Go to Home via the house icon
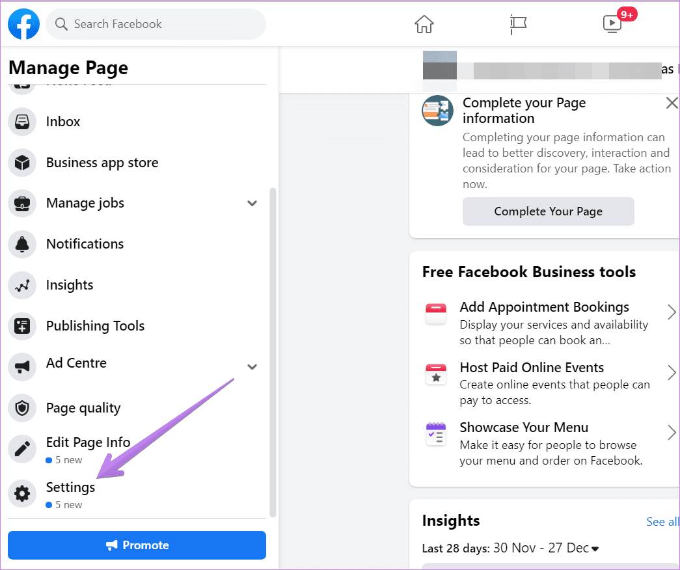Screen dimensions: 680x570 point(424,24)
